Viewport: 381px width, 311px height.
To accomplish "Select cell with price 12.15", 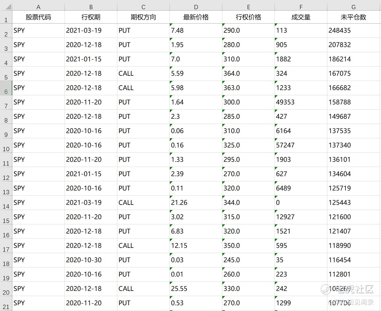I will point(196,246).
